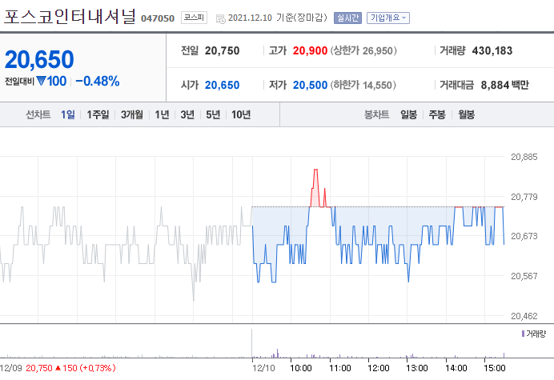Select the 1년 line chart tab

tap(162, 114)
